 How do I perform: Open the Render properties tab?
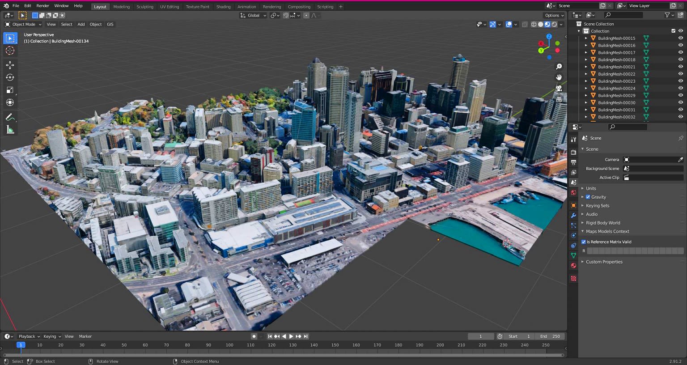[x=574, y=152]
